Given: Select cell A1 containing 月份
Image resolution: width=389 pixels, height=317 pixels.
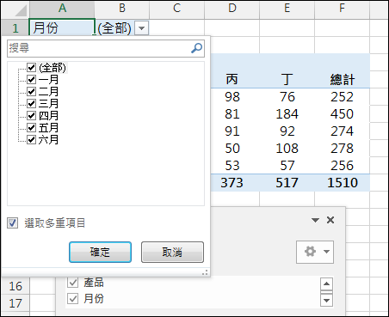Looking at the screenshot, I should point(62,27).
